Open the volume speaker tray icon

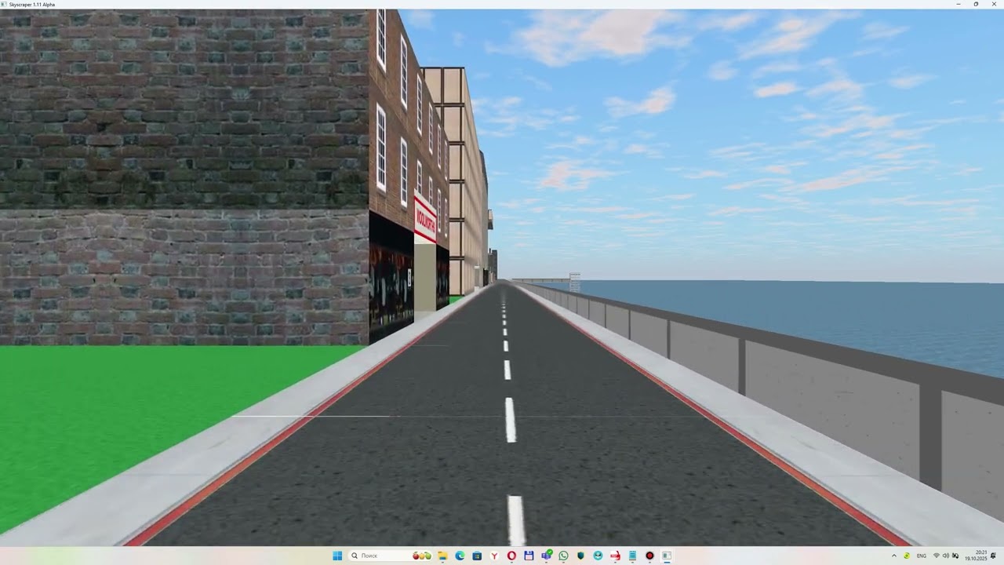(946, 556)
